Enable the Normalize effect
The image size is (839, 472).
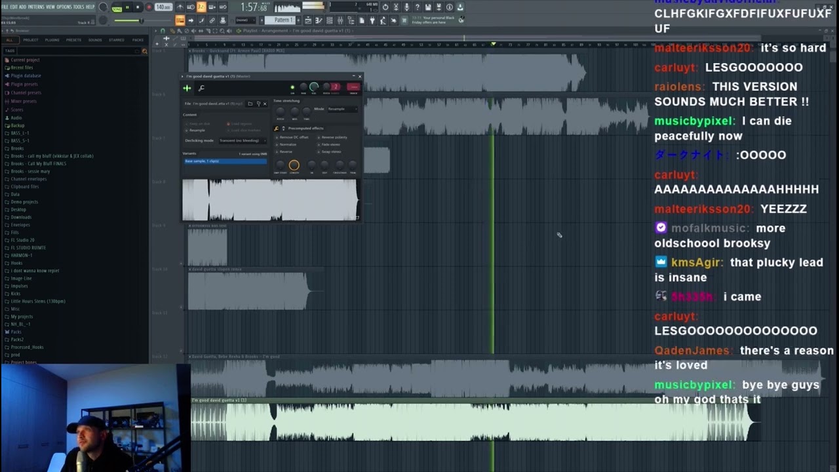coord(286,144)
